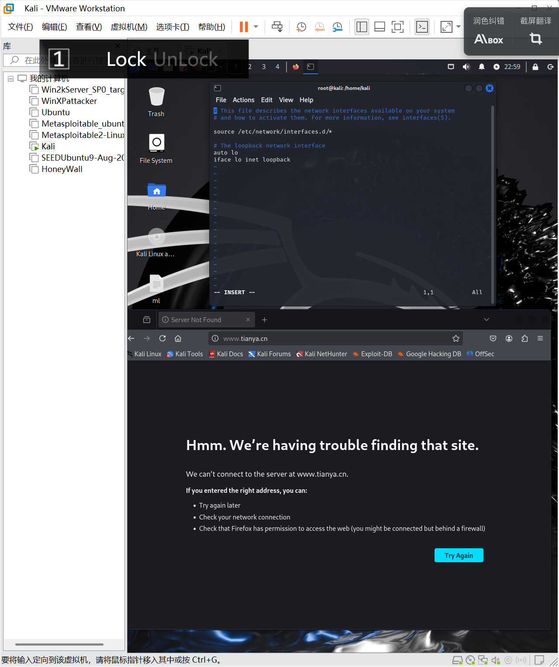
Task: Open the ml file on the desktop
Action: pos(156,289)
